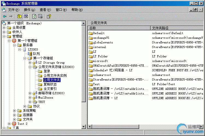Click the Test 2 administrative group icon
This screenshot has height=136, width=205.
click(14, 124)
